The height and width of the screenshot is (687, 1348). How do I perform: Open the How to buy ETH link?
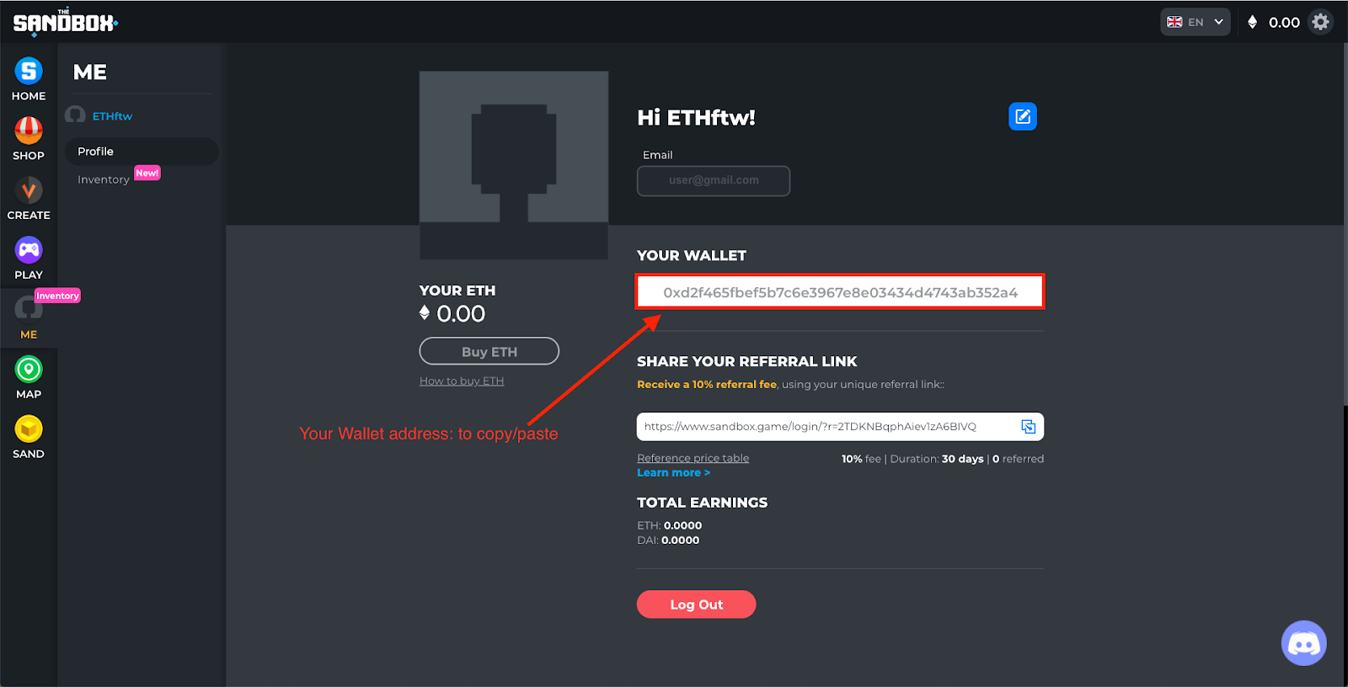pos(462,381)
